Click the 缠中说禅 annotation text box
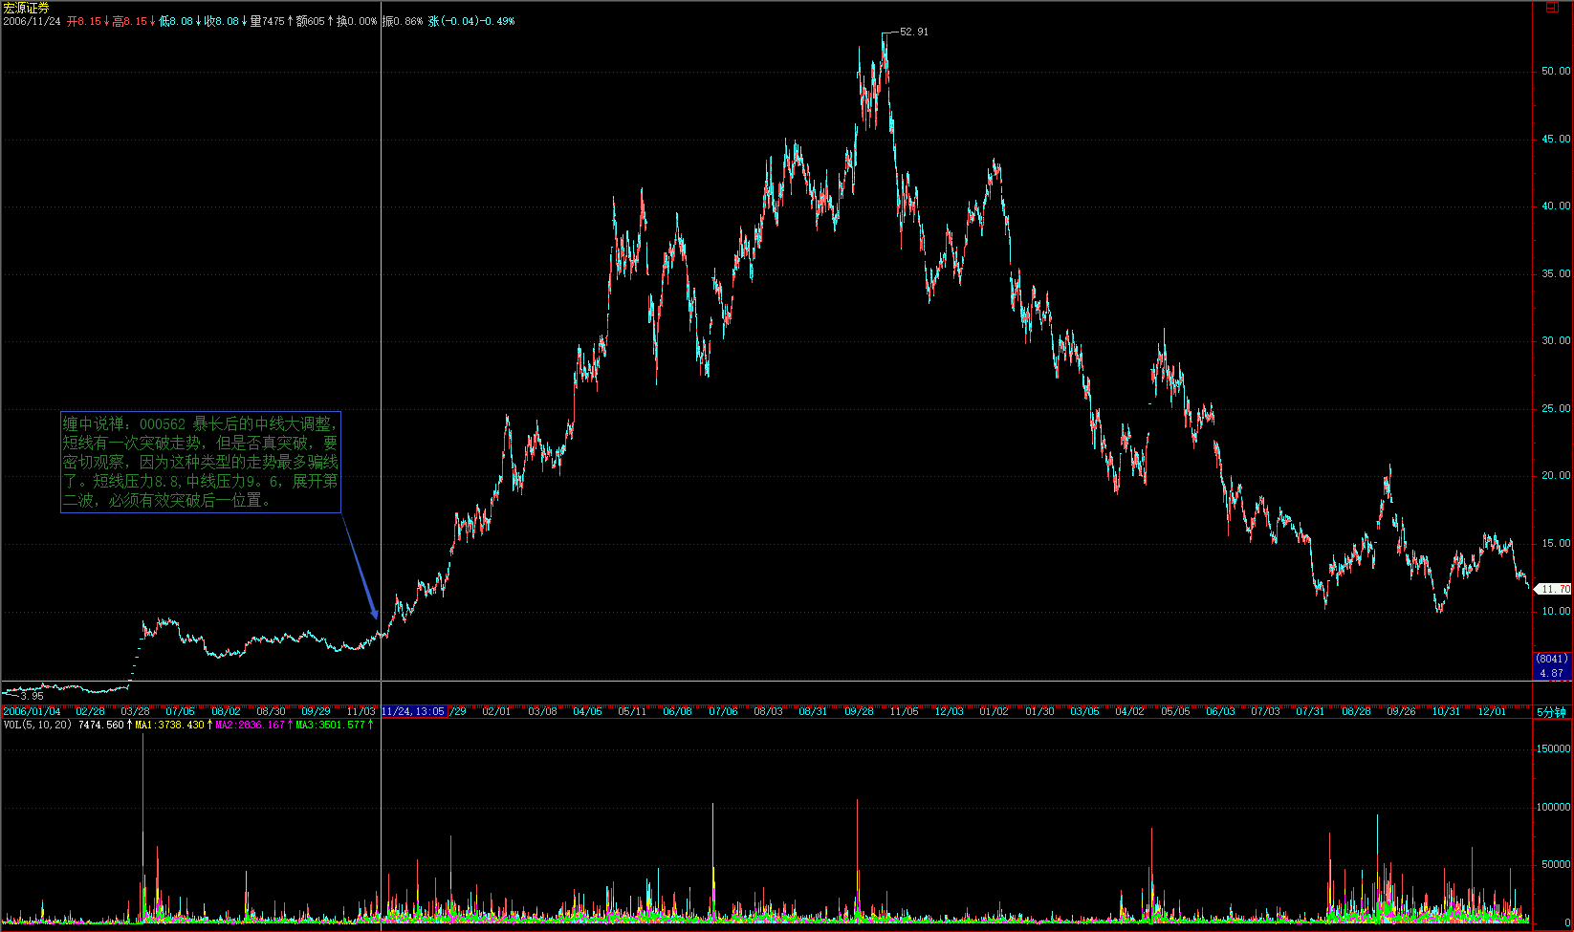The height and width of the screenshot is (932, 1574). (201, 462)
